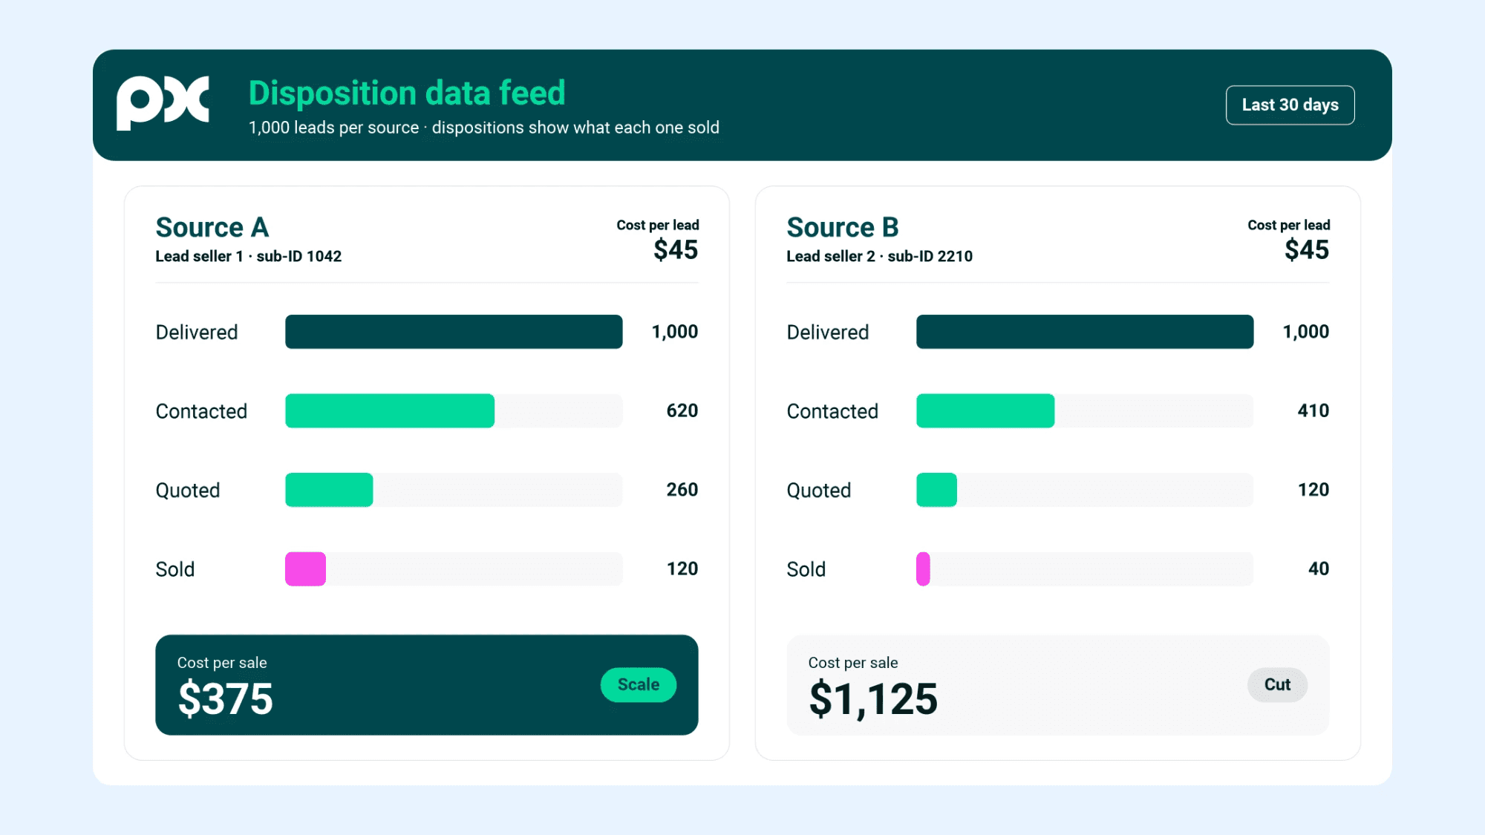Click Source A sold value 120
The image size is (1485, 835).
(682, 569)
